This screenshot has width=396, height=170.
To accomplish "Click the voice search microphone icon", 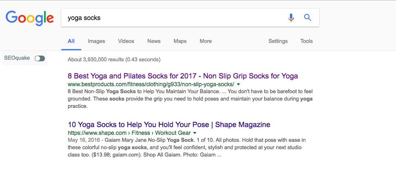I will pyautogui.click(x=291, y=18).
